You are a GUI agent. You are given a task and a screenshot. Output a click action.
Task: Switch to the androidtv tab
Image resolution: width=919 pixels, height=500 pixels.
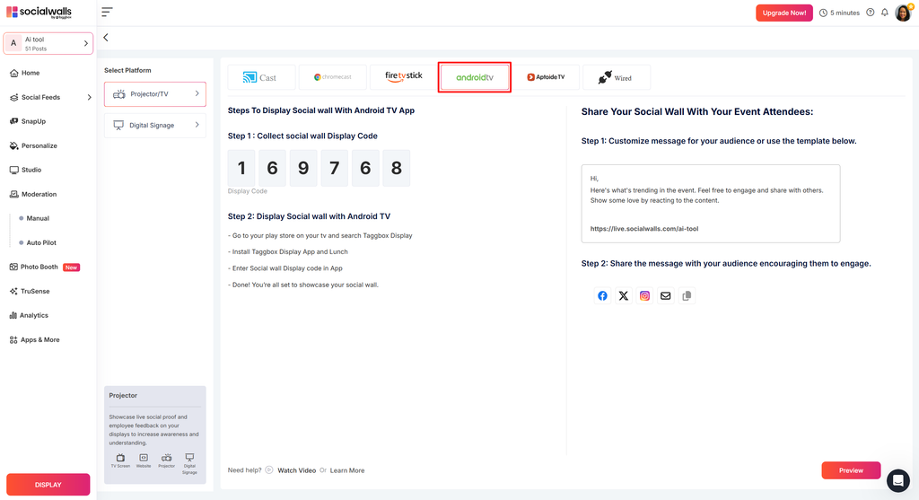click(x=475, y=77)
